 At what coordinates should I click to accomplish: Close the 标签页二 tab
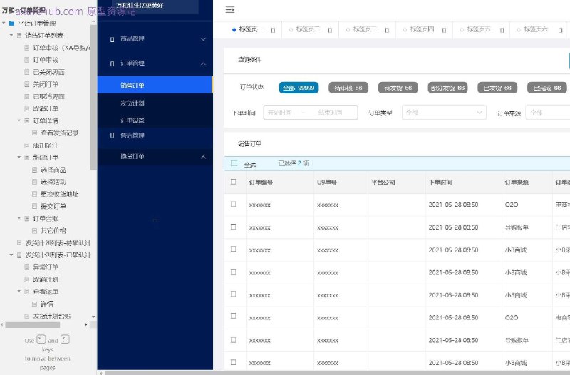330,30
